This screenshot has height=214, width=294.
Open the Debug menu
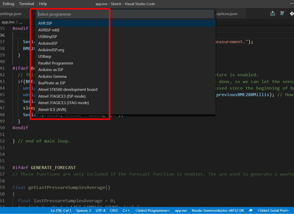point(8,4)
